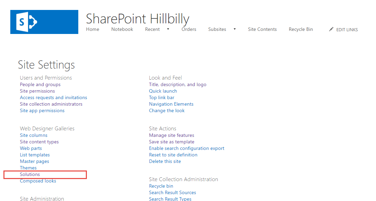The width and height of the screenshot is (376, 201).
Task: Open Search Result Sources link
Action: click(172, 193)
